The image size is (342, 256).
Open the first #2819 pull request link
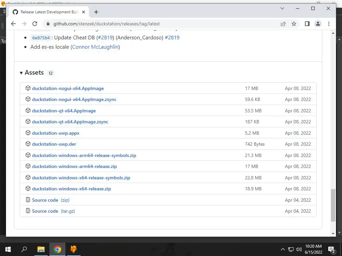pos(105,37)
